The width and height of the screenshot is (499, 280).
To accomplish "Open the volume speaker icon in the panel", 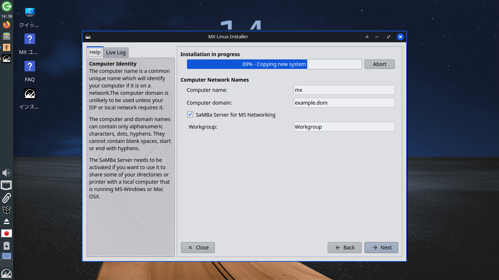I will click(x=7, y=173).
